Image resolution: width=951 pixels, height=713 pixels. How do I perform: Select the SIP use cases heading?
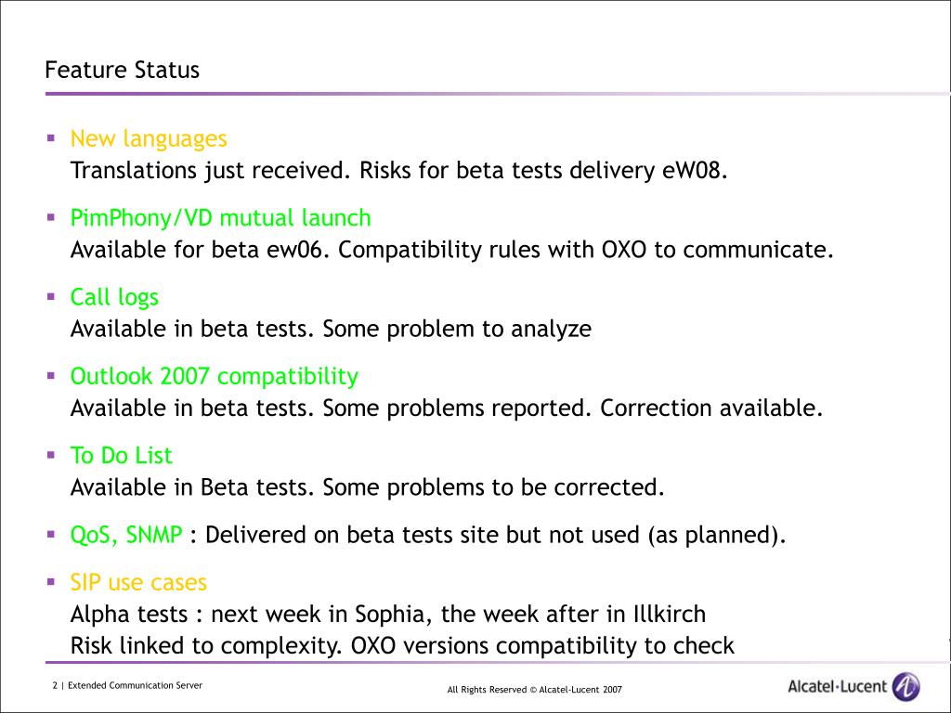pyautogui.click(x=138, y=582)
